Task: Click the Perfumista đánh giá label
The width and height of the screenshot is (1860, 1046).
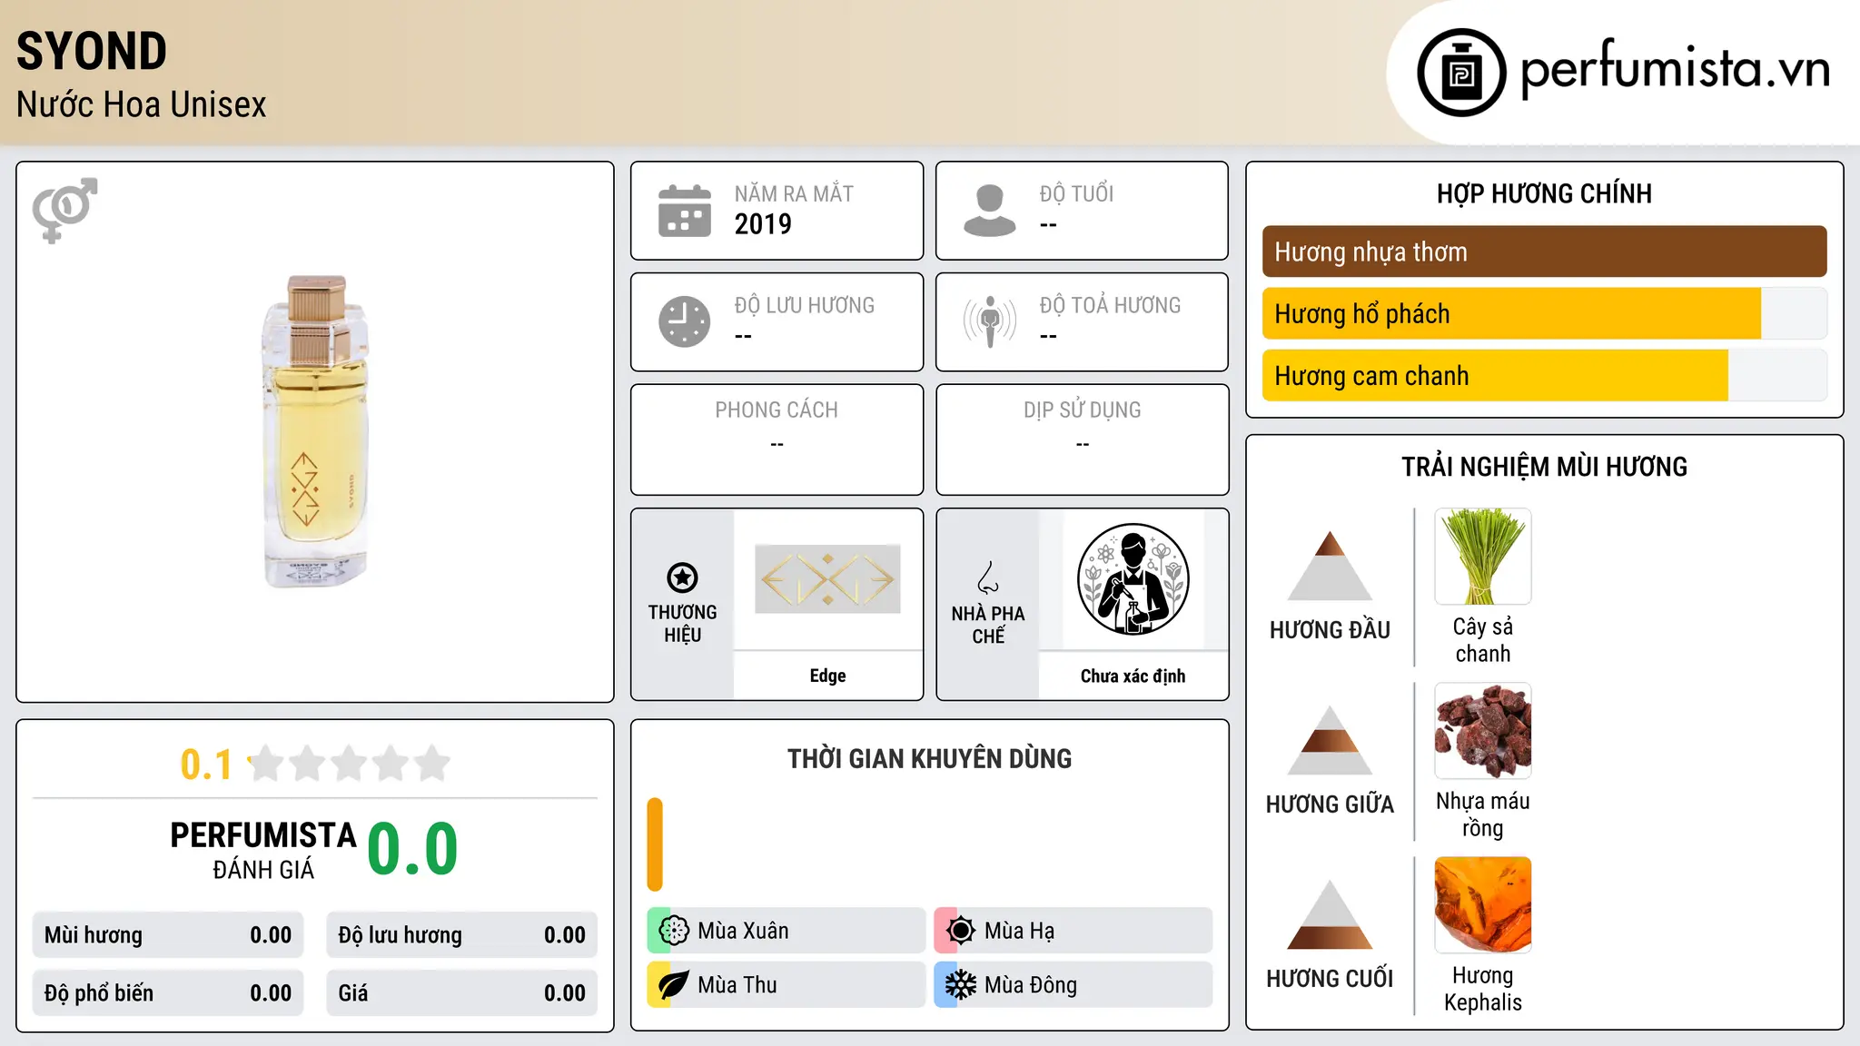Action: point(263,850)
